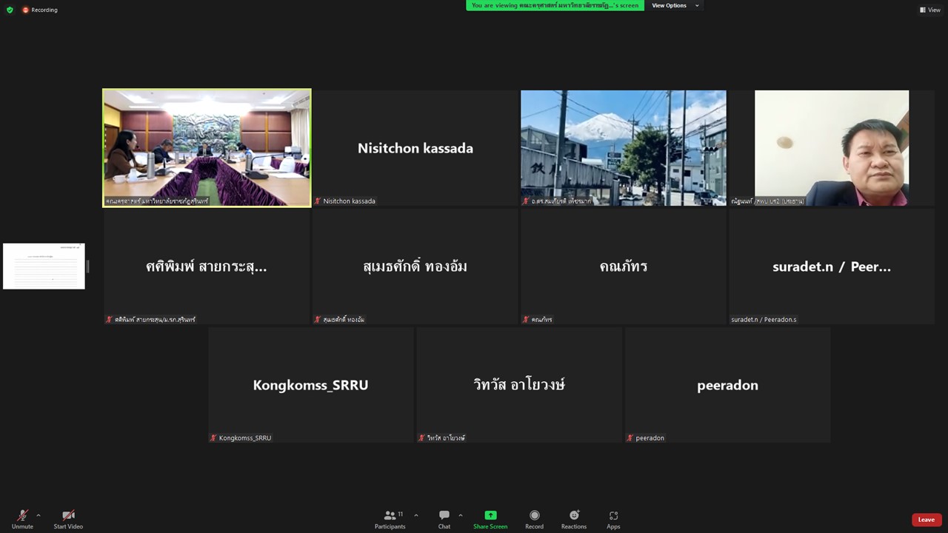Open the Apps icon
This screenshot has height=533, width=948.
[613, 515]
